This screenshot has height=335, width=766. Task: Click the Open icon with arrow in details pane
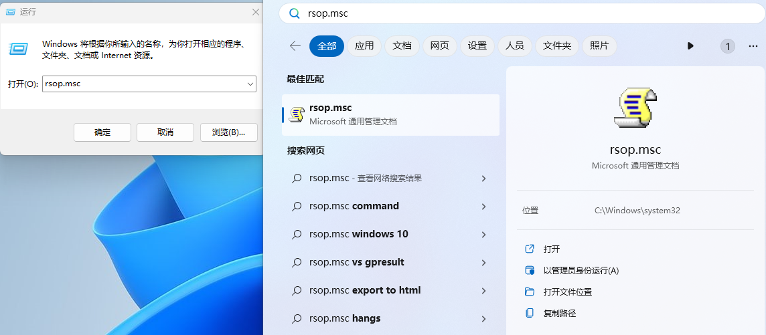pyautogui.click(x=530, y=249)
